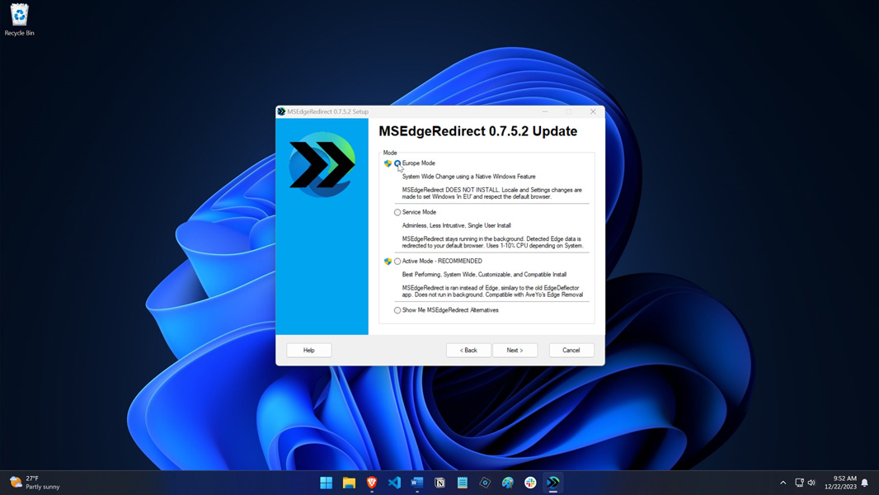Click the MSEdgeRedirect taskbar icon
The image size is (879, 495).
(x=553, y=483)
